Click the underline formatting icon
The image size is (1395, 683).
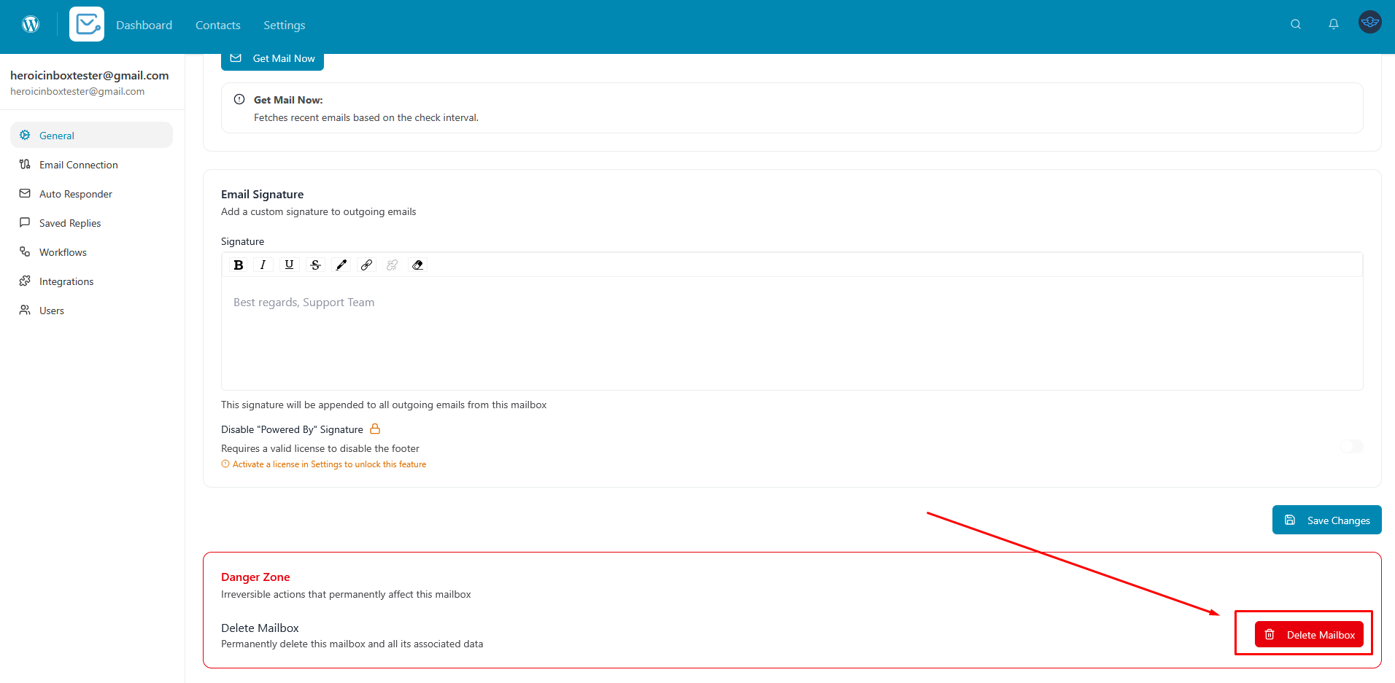(x=289, y=265)
